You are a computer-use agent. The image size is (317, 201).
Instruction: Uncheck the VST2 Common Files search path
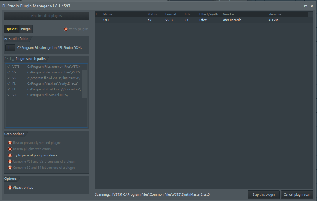pos(9,72)
